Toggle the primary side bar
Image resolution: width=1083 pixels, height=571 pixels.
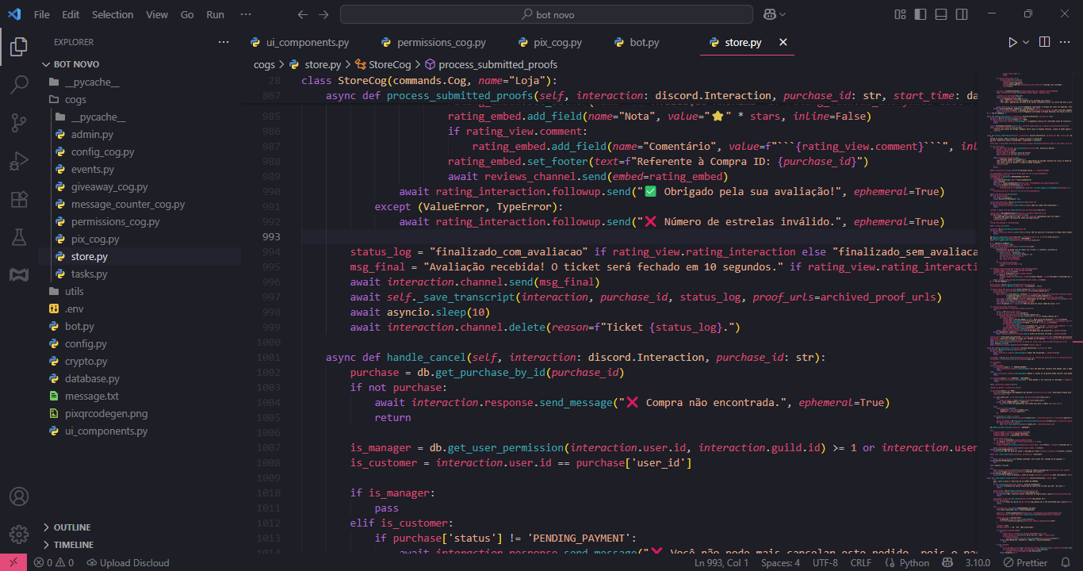tap(920, 14)
